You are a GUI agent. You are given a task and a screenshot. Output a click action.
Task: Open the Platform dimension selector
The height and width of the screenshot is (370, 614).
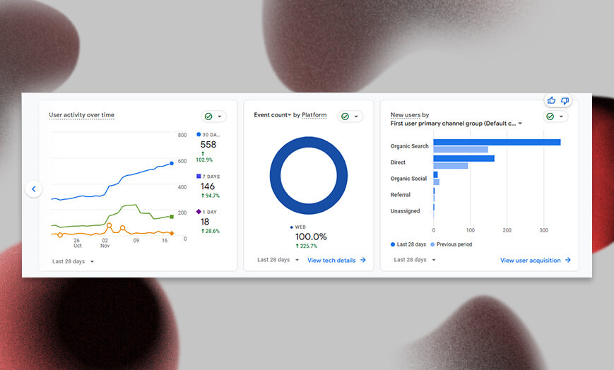(314, 114)
